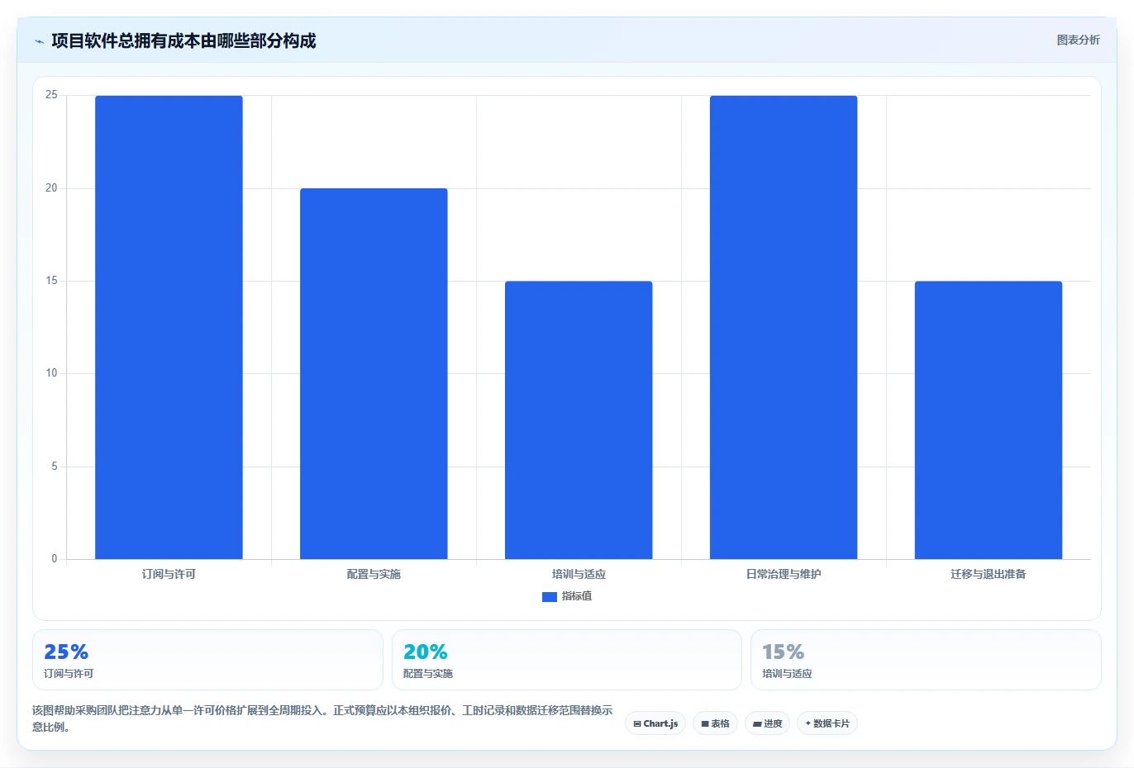Screen dimensions: 1134x768
Task: Click the 配置与实施 bar in chart
Action: click(374, 373)
